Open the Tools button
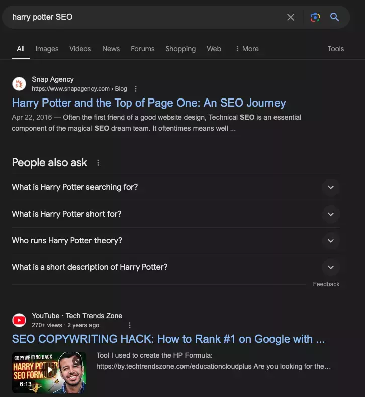 (x=335, y=49)
